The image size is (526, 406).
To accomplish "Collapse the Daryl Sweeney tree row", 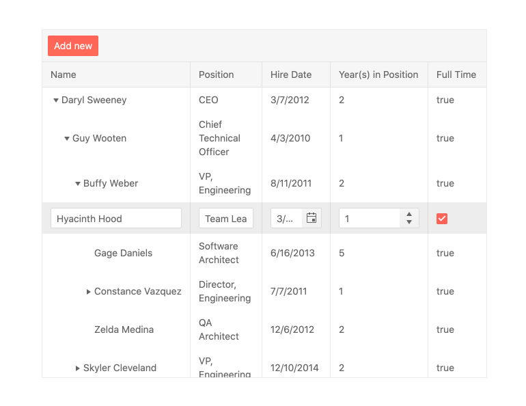I will pos(56,100).
